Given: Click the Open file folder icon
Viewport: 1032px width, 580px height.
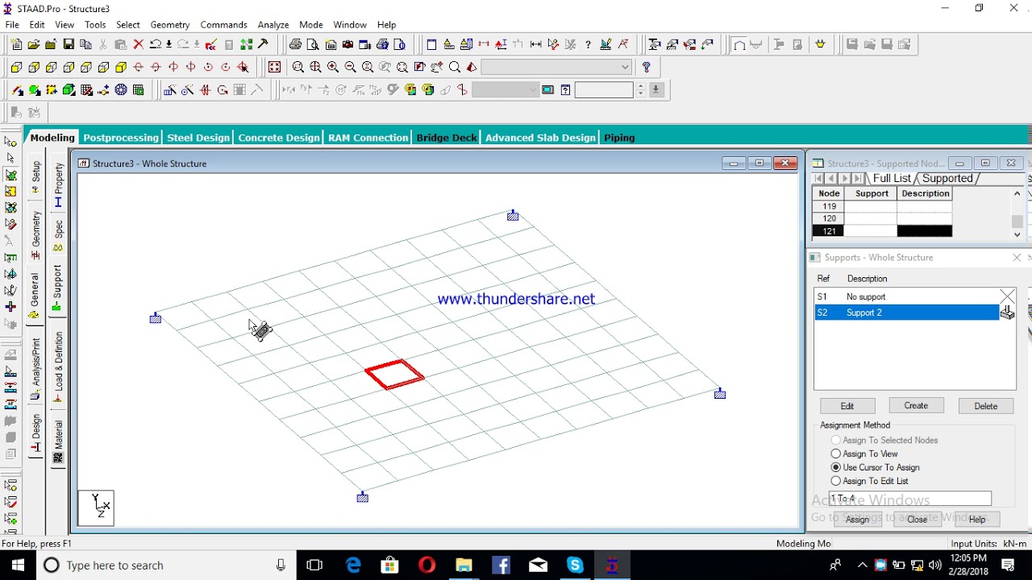Looking at the screenshot, I should coord(34,45).
